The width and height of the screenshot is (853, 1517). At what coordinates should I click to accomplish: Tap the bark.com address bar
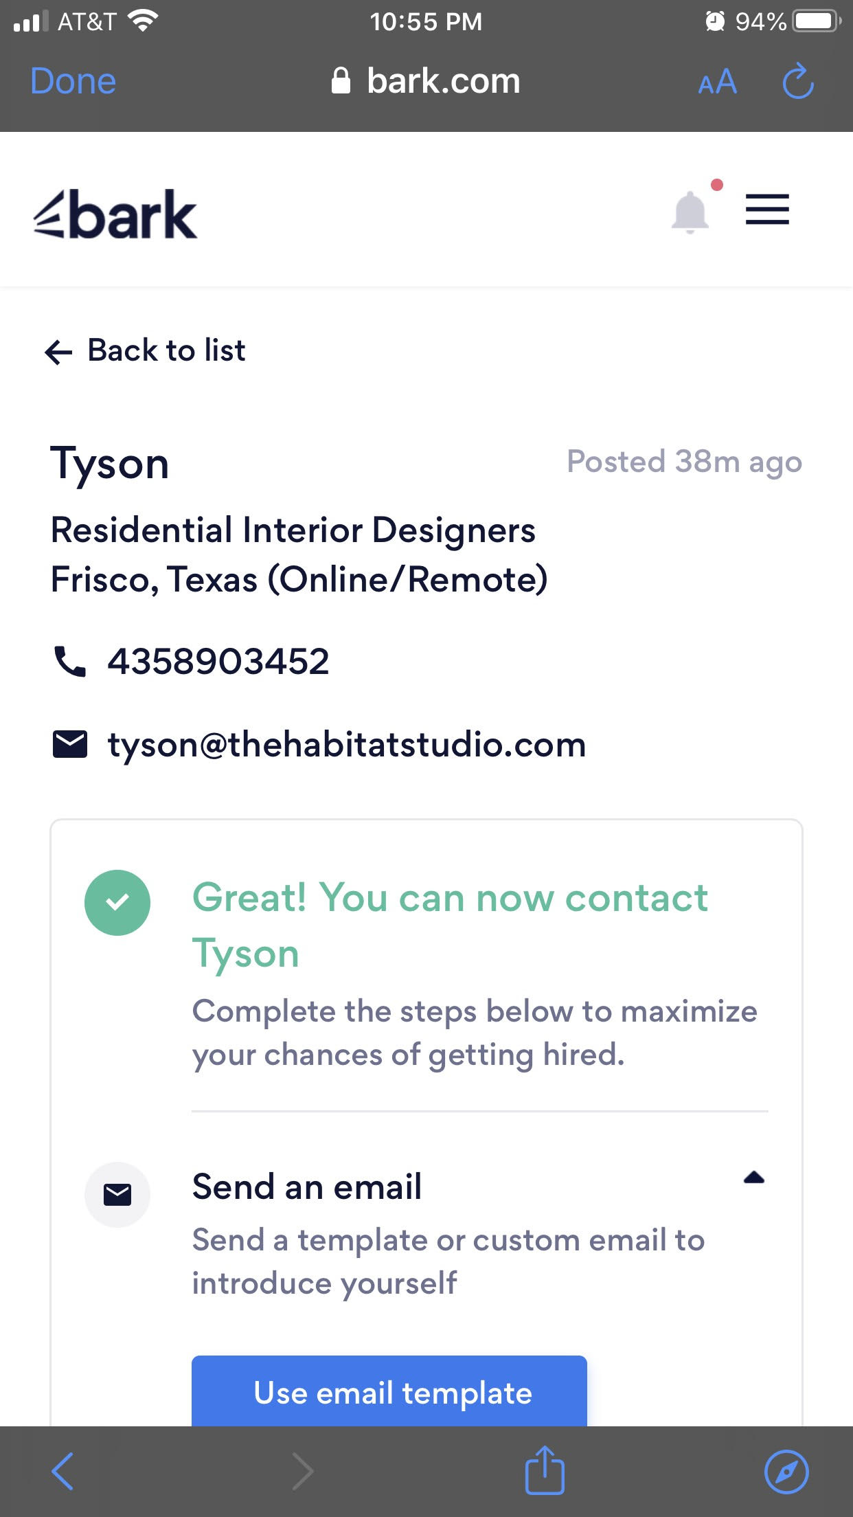pos(427,81)
